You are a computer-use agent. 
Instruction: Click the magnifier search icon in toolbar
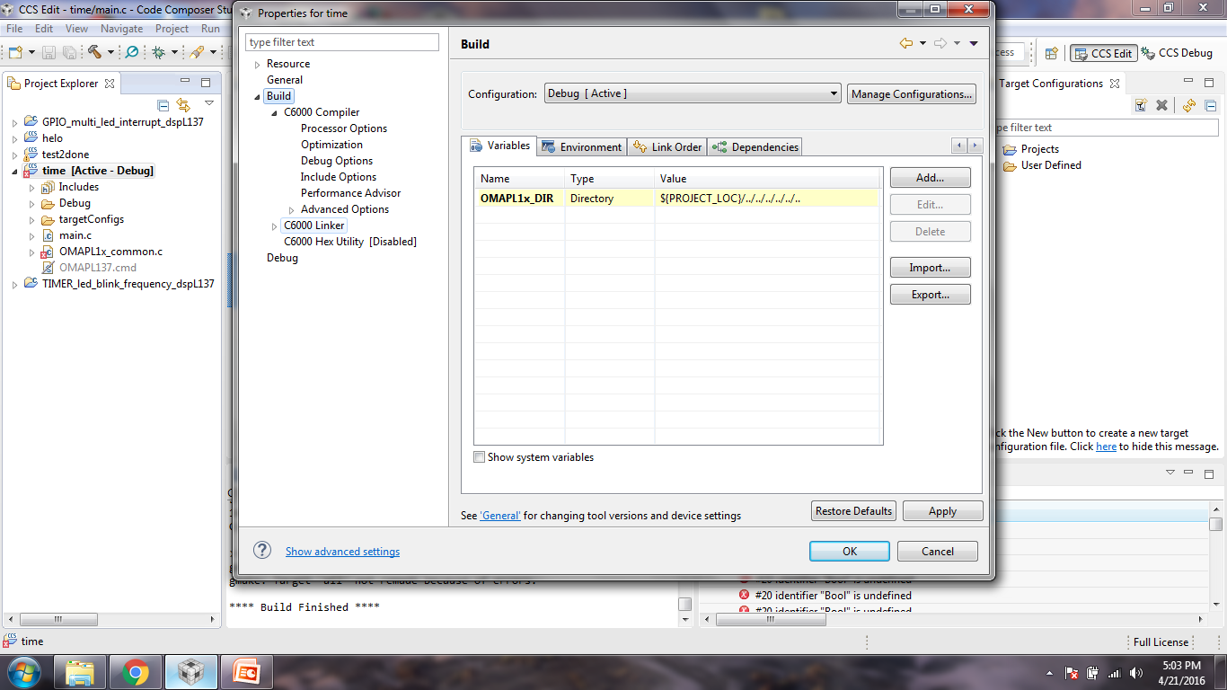coord(131,52)
